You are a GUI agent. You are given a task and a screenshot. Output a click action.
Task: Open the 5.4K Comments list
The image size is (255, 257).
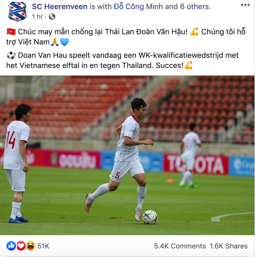pos(180,246)
